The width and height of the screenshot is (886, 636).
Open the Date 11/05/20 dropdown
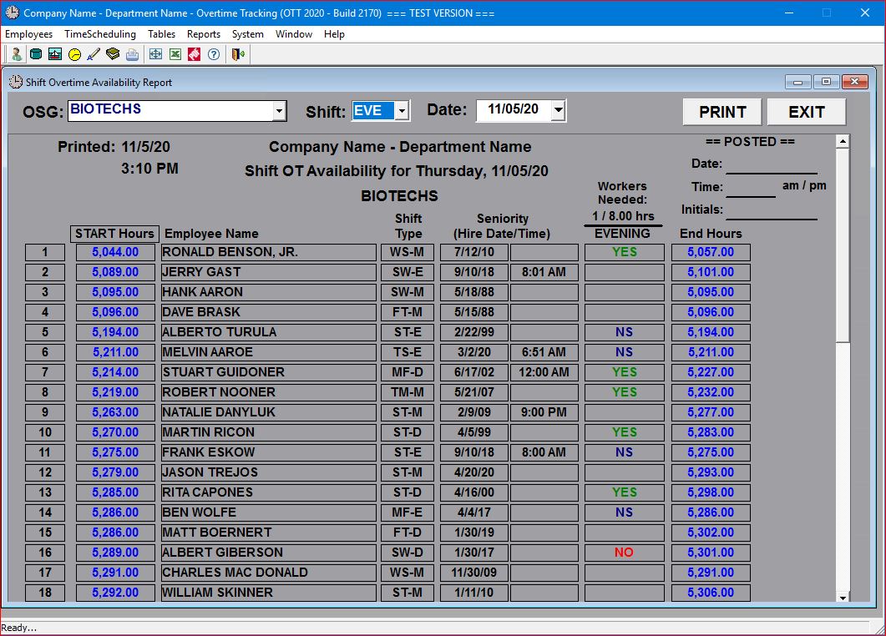(559, 111)
